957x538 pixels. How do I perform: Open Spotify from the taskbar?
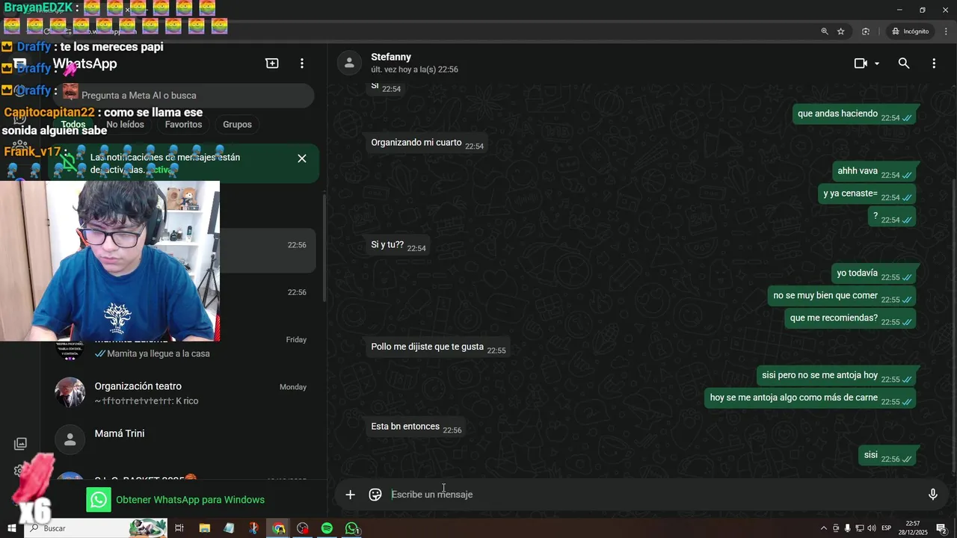327,528
